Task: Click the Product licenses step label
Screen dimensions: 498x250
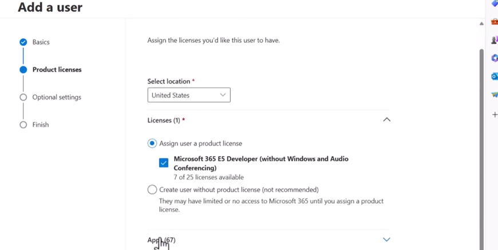Action: coord(57,70)
